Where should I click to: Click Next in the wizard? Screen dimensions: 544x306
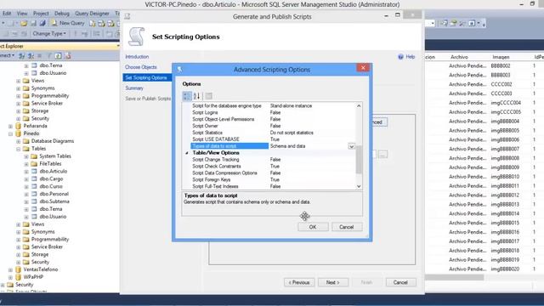click(332, 282)
